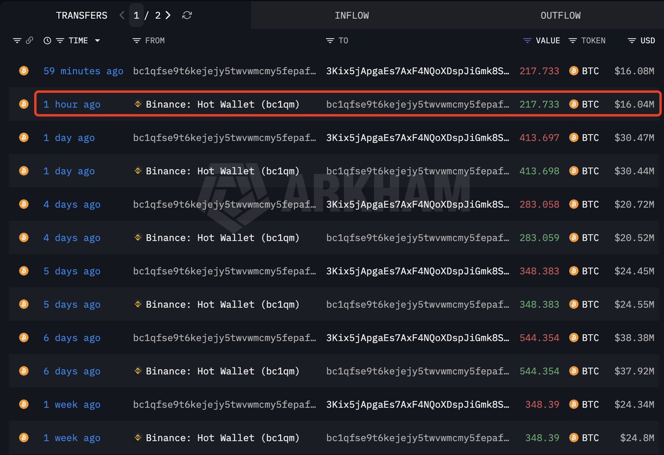Click Bitcoin chain icon in $38.38M row
This screenshot has height=455, width=664.
point(24,338)
